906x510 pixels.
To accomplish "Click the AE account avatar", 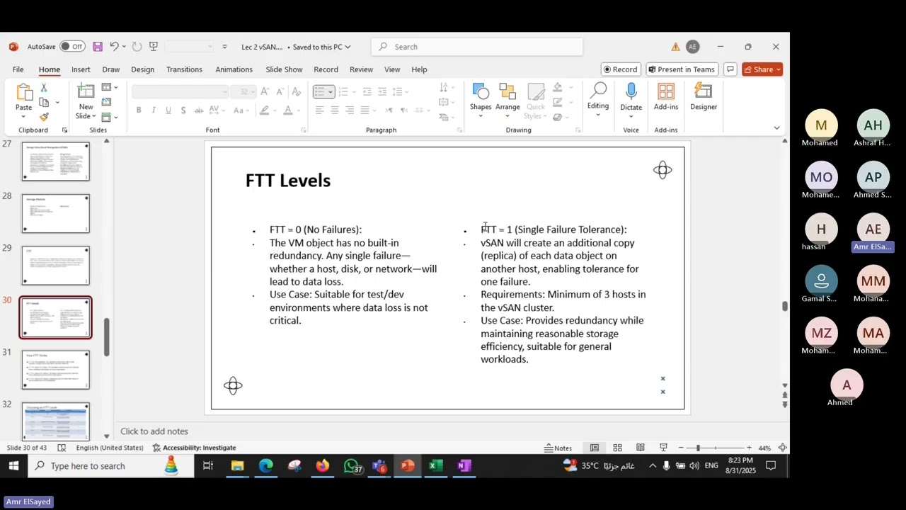I will click(x=692, y=47).
